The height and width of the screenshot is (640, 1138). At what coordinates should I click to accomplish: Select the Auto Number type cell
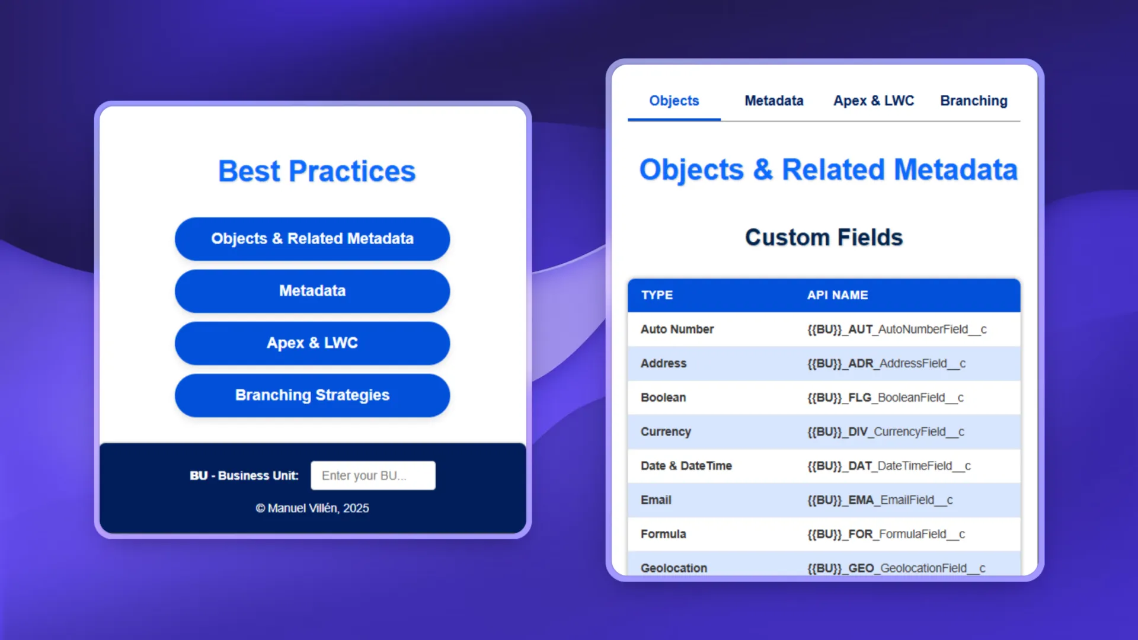[677, 329]
